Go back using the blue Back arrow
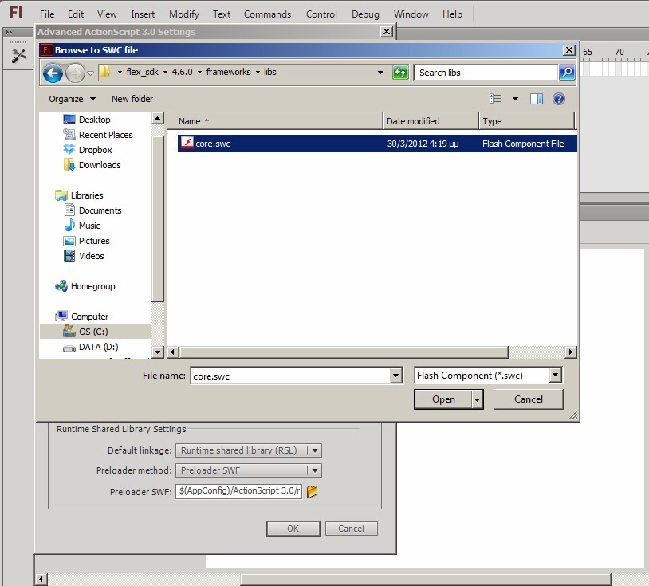This screenshot has width=649, height=586. 53,73
